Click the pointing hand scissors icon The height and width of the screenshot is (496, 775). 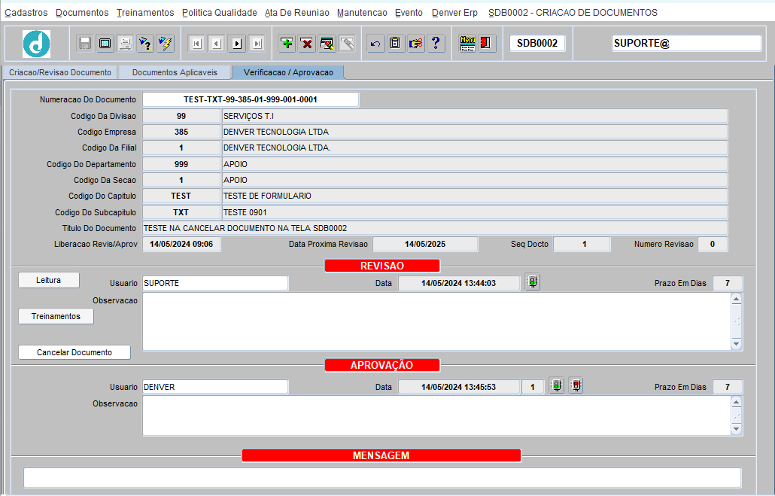[x=415, y=44]
